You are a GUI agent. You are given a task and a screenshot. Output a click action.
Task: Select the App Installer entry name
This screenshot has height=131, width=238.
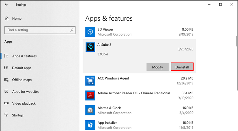(x=107, y=123)
